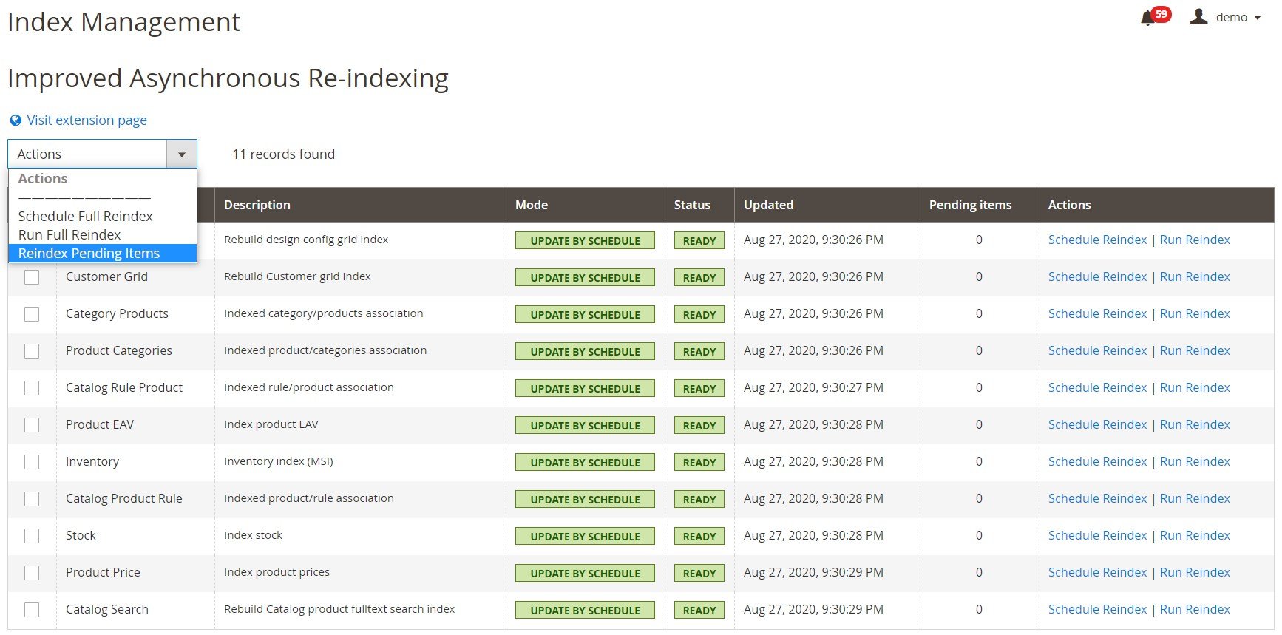
Task: Click the demo user avatar icon
Action: (x=1198, y=16)
